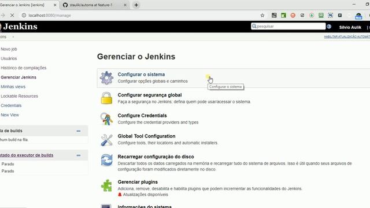Click the wrench and screwdriver Global Tool icon
The width and height of the screenshot is (370, 208).
click(x=106, y=140)
